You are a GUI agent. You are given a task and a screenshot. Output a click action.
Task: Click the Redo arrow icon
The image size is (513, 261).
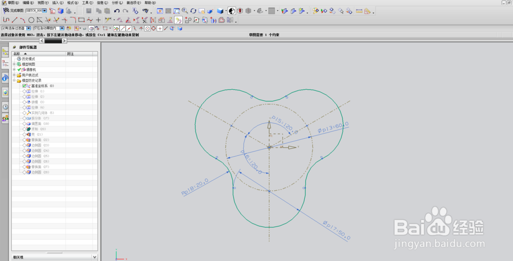(125, 11)
